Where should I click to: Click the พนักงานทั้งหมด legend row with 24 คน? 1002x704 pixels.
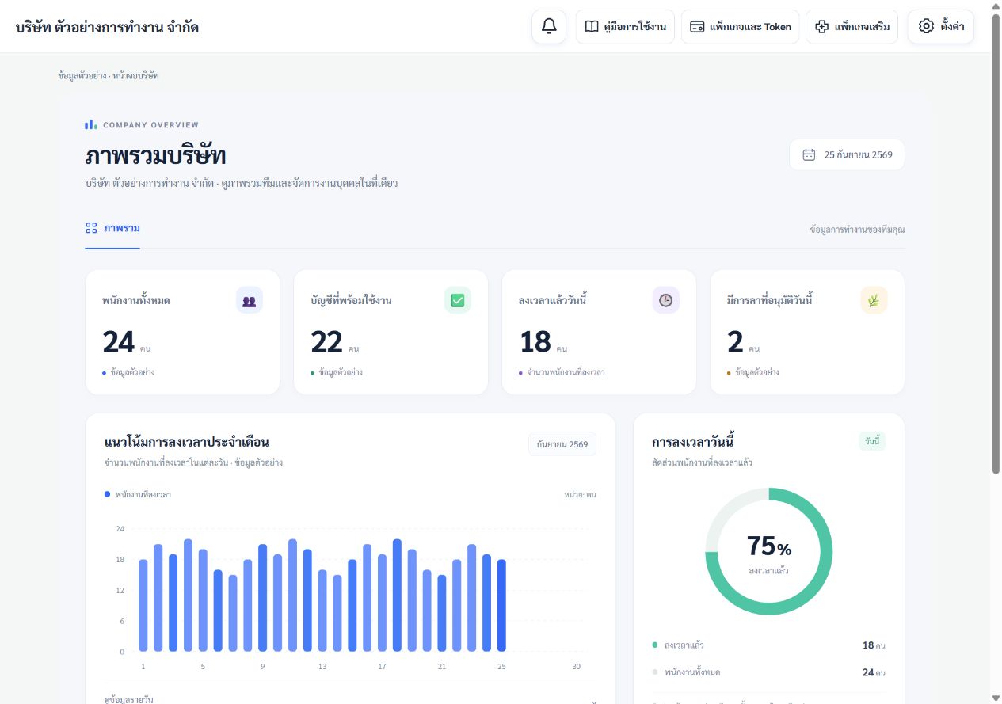pos(768,672)
